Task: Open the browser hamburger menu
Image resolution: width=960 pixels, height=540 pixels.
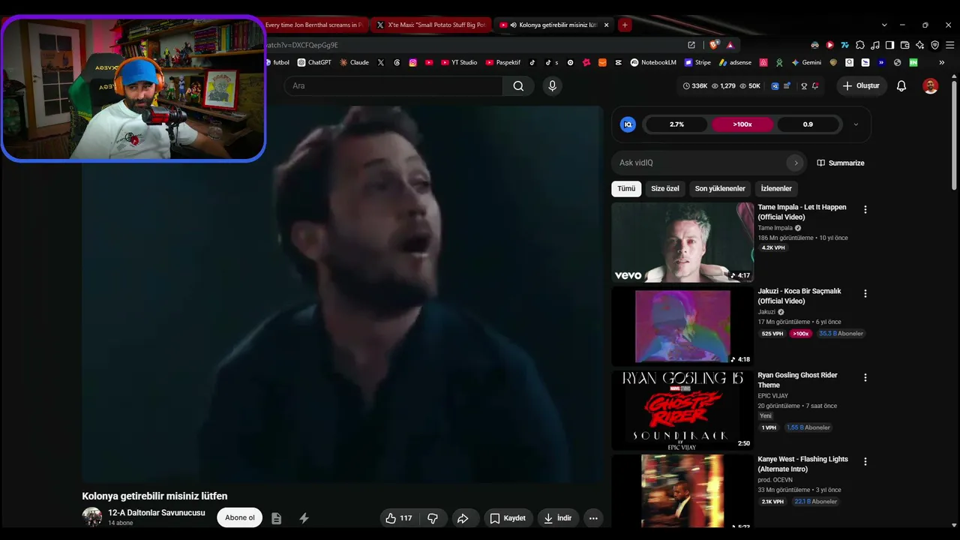Action: (x=949, y=45)
